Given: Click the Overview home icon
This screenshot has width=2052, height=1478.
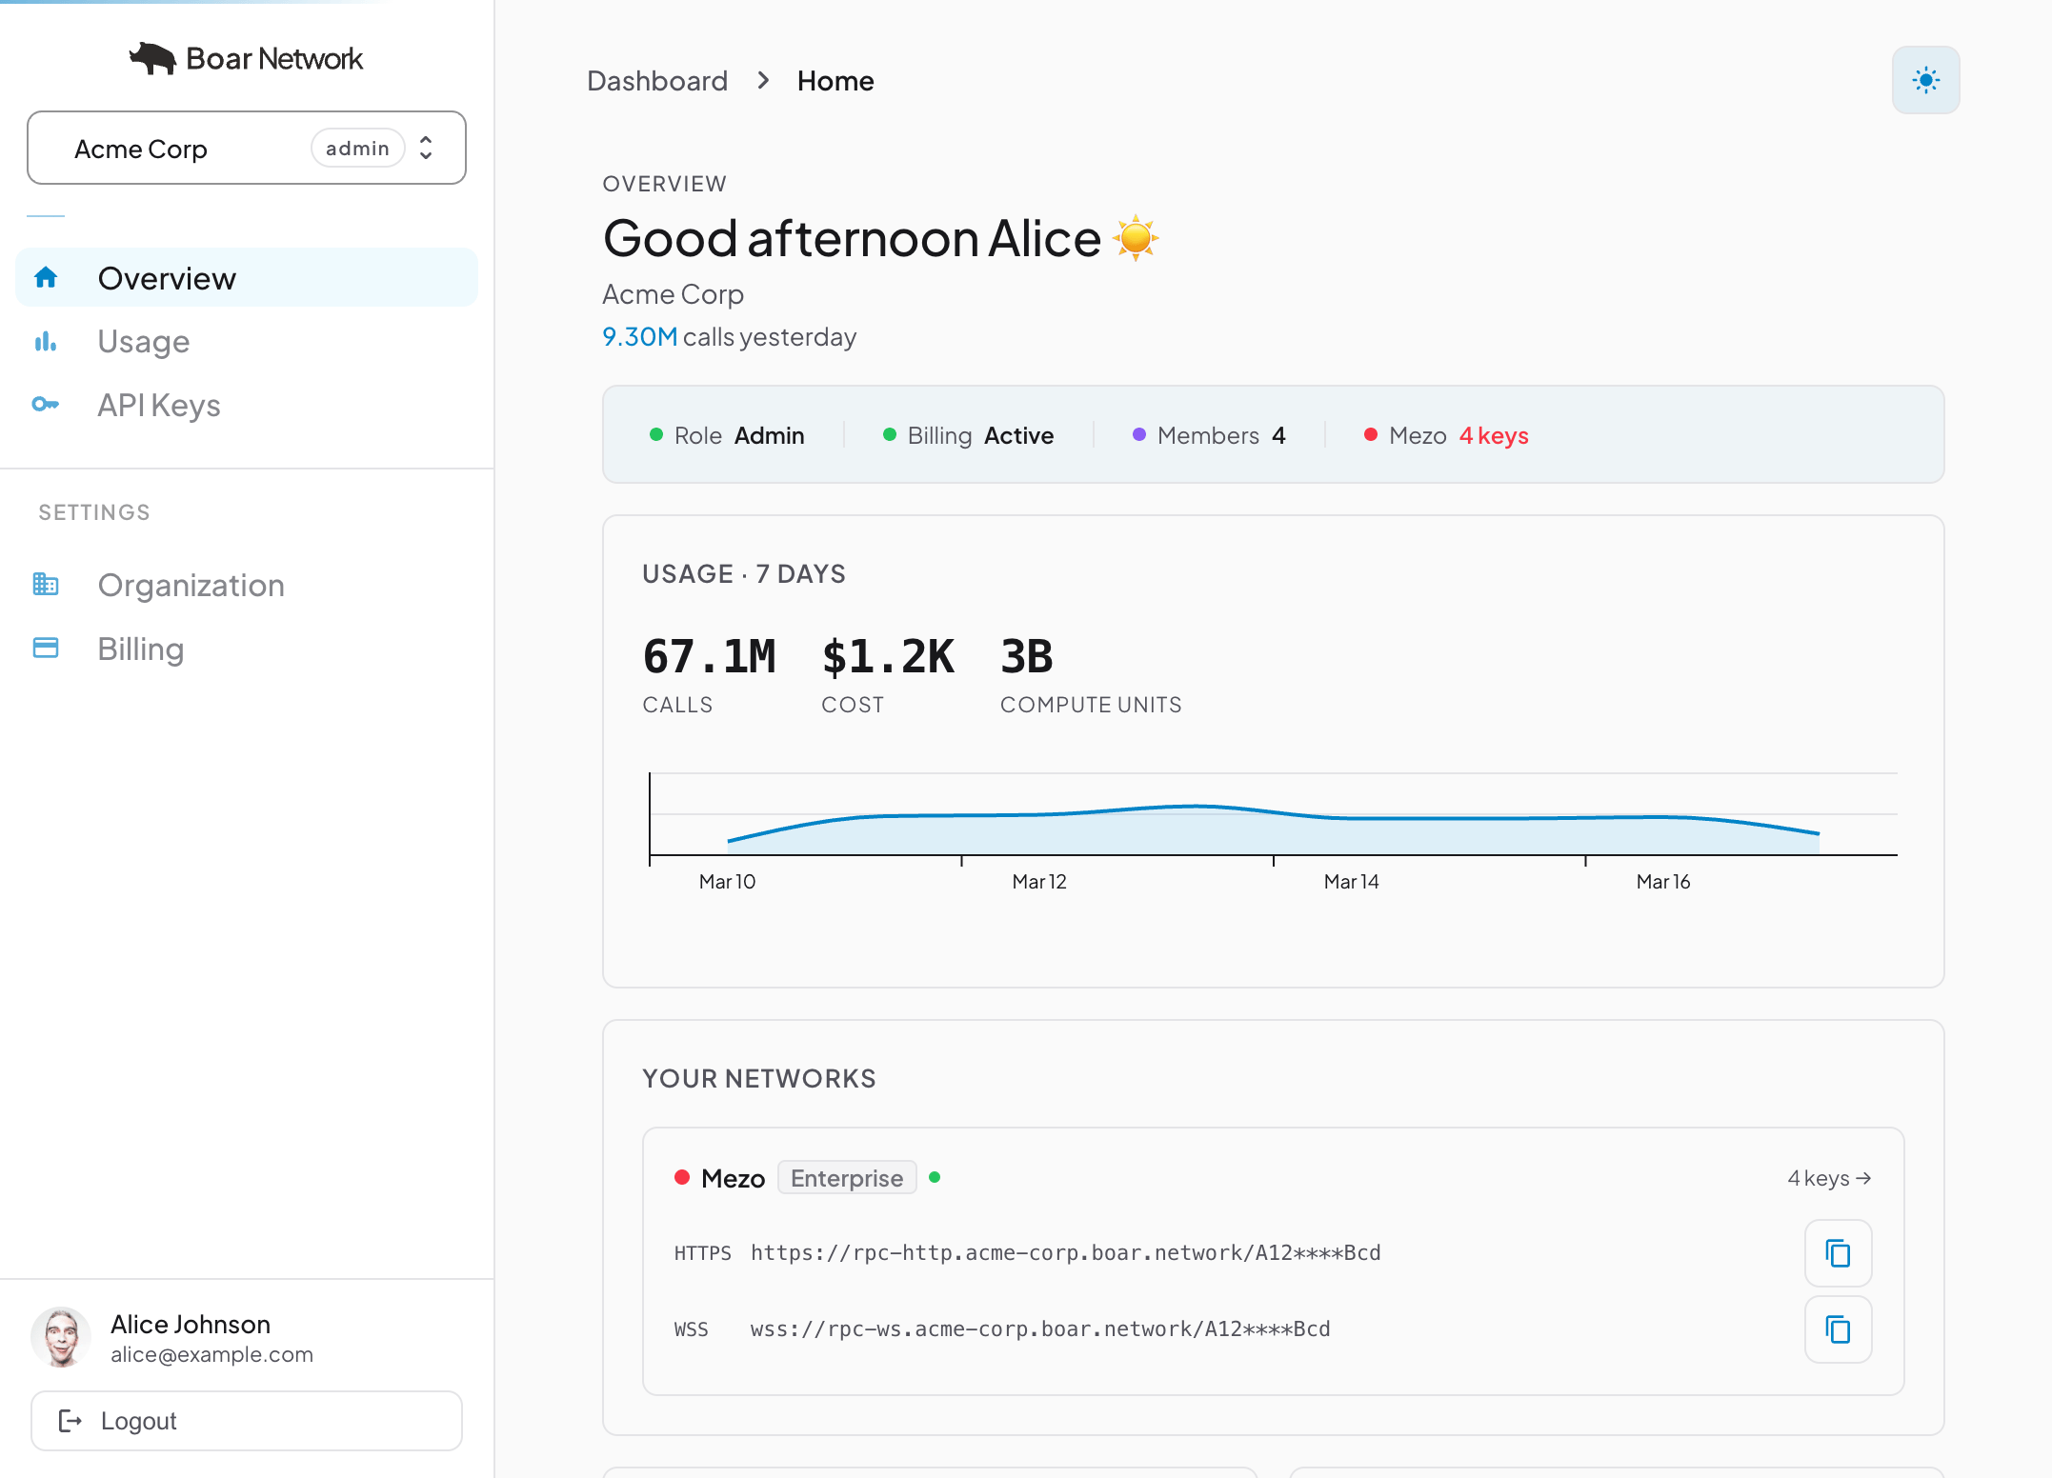Looking at the screenshot, I should [46, 278].
